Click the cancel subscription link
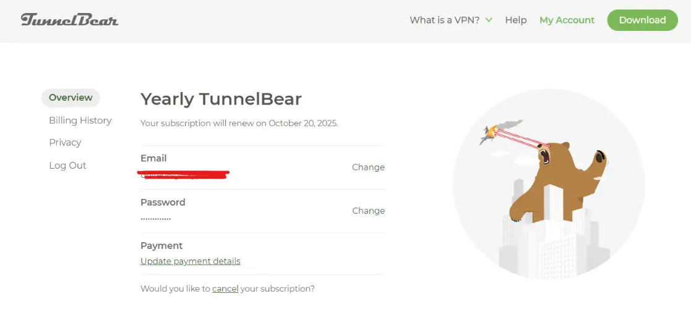The height and width of the screenshot is (333, 691). click(225, 289)
